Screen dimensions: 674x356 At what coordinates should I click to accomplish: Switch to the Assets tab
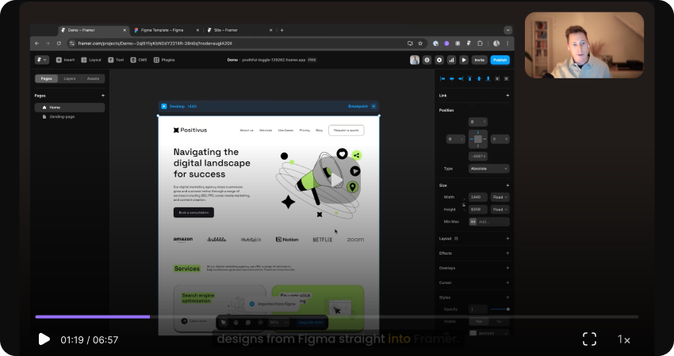[x=93, y=78]
